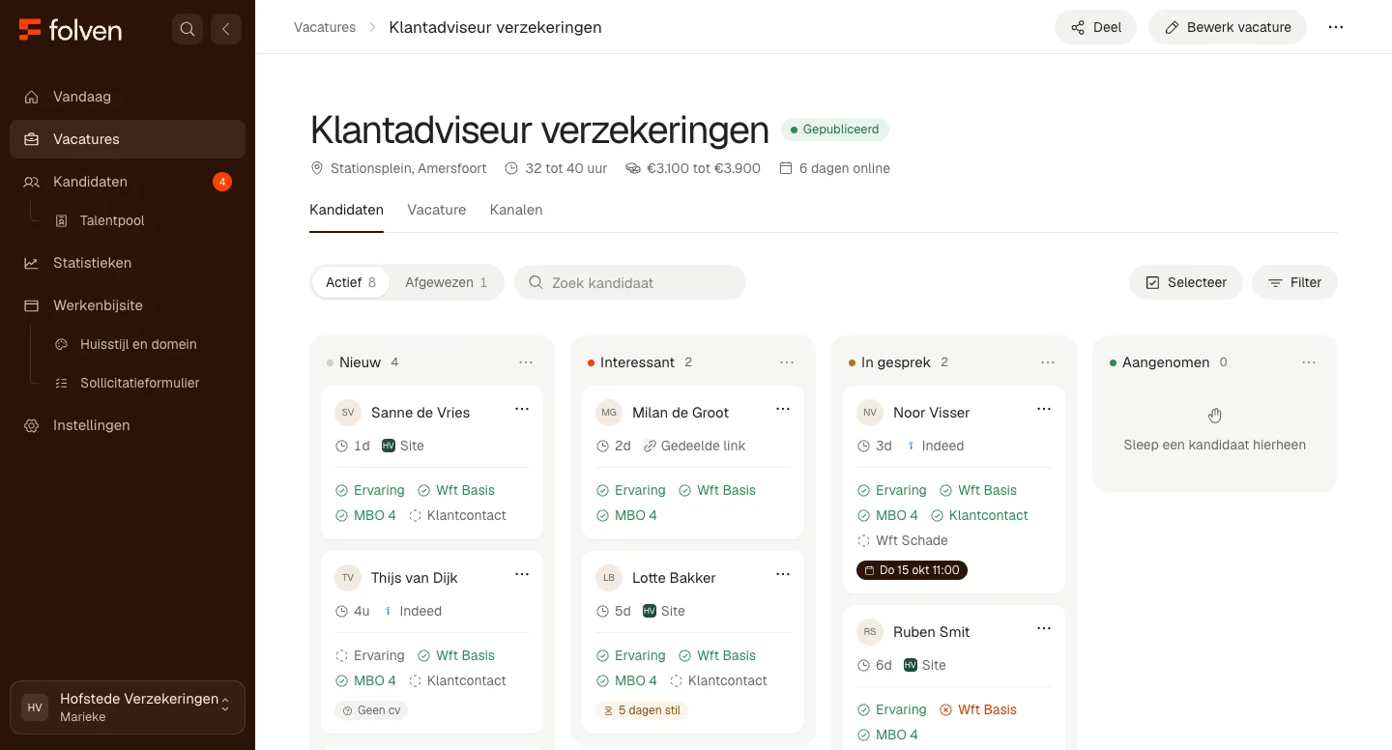Click the 5 dagen stil badge
The height and width of the screenshot is (750, 1392).
(x=642, y=710)
